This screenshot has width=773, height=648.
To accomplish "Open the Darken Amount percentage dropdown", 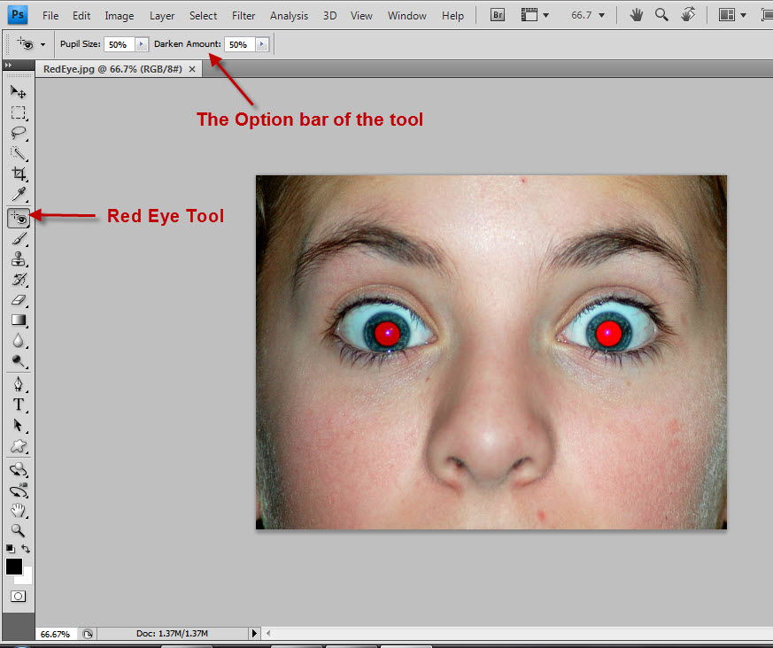I will click(x=261, y=43).
